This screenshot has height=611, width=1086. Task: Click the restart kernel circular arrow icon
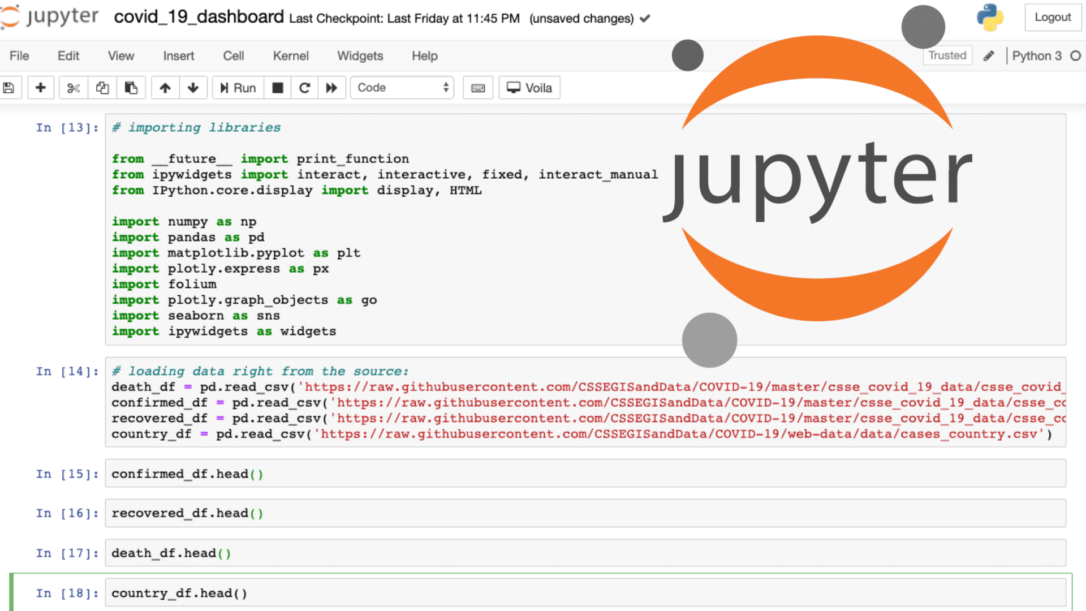click(304, 87)
